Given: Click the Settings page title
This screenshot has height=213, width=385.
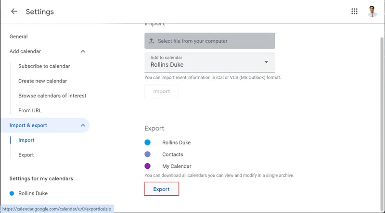Looking at the screenshot, I should (40, 12).
